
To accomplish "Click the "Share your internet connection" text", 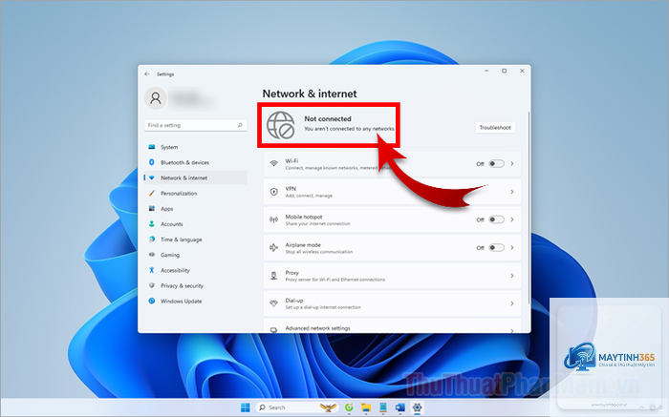I will [317, 223].
